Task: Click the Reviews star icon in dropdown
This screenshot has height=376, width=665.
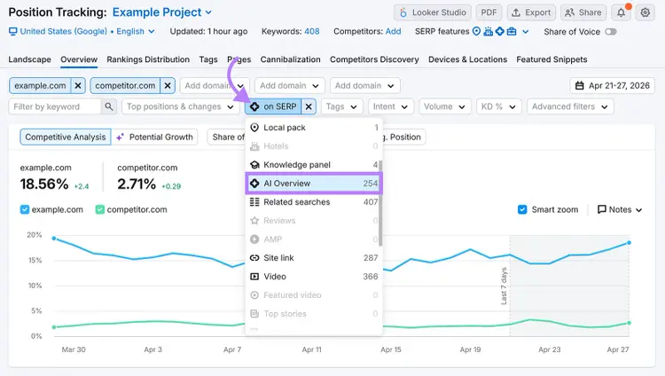Action: (254, 221)
